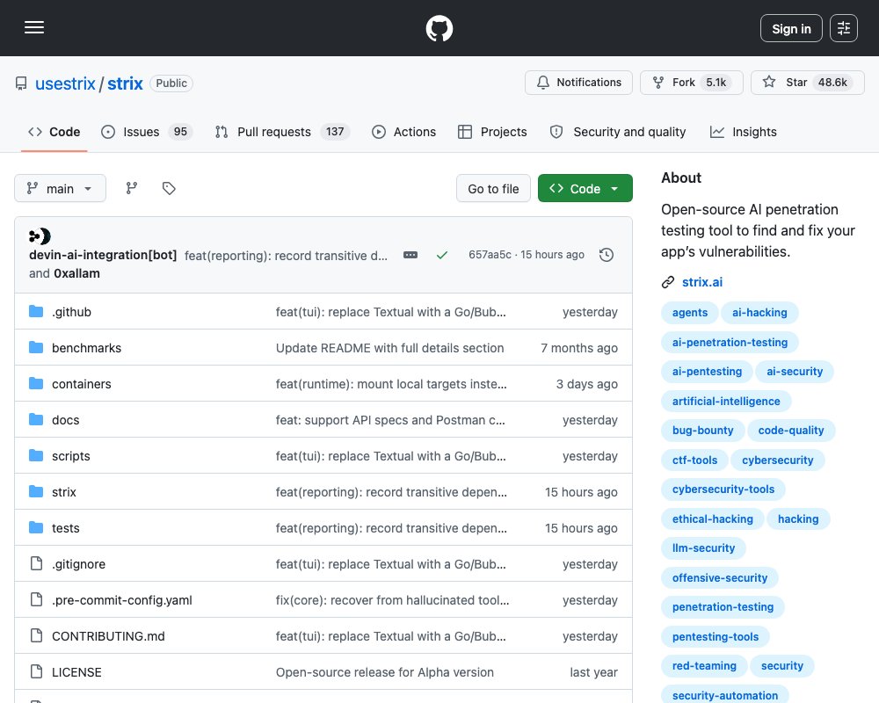Viewport: 879px width, 703px height.
Task: Open latest commit message feat(reporting) in header
Action: 286,256
